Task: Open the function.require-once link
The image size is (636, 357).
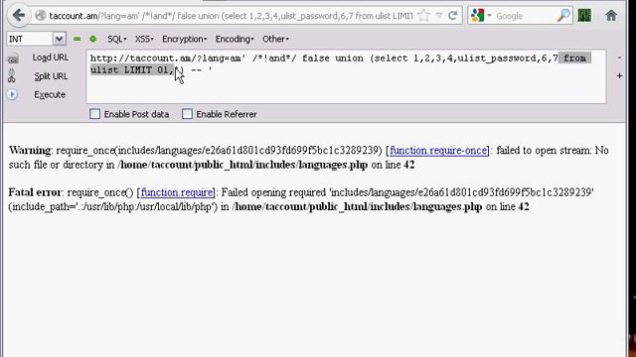Action: pyautogui.click(x=438, y=150)
